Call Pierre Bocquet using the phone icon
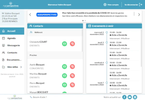This screenshot has width=145, height=100. click(72, 85)
